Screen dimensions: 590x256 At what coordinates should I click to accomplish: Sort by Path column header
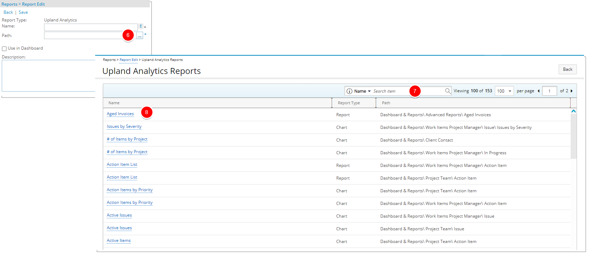click(x=386, y=103)
